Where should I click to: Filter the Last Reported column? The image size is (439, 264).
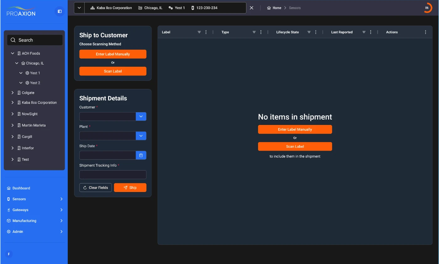click(x=364, y=32)
